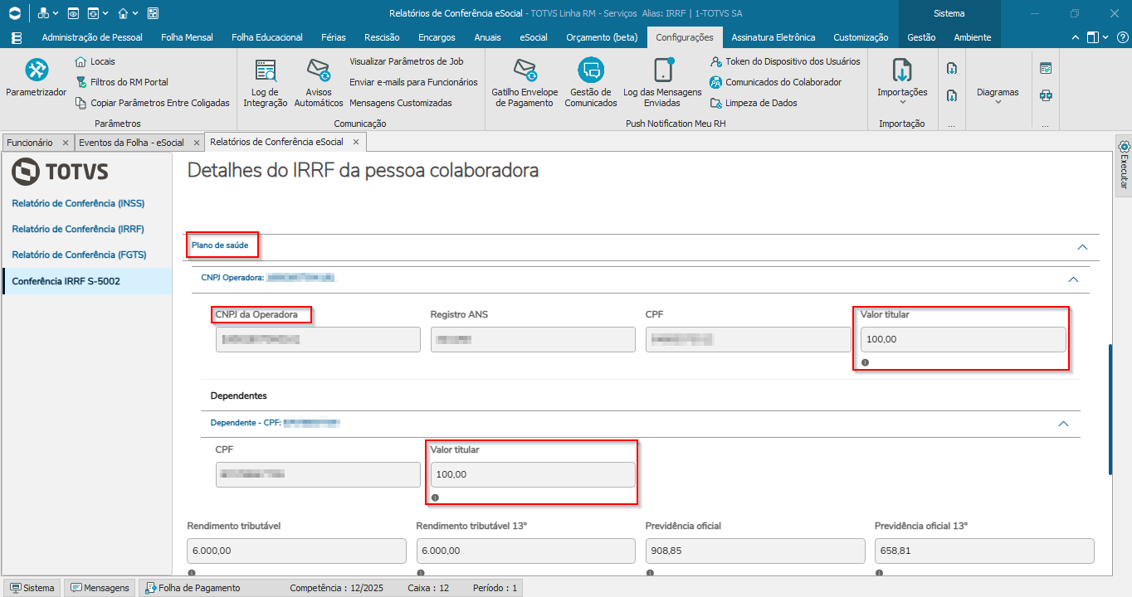The width and height of the screenshot is (1132, 597).
Task: Open the Gestão ribbon tab
Action: (921, 37)
